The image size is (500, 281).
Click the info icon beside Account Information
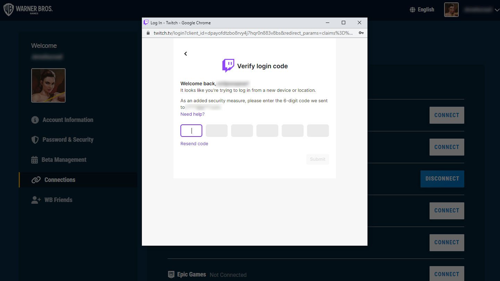[x=35, y=120]
